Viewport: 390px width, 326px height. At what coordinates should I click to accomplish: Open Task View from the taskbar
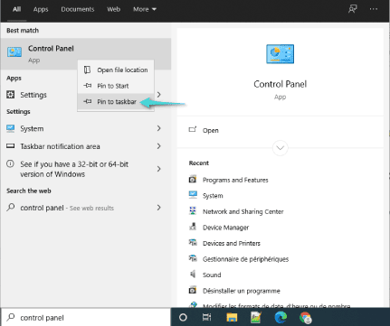coord(206,317)
